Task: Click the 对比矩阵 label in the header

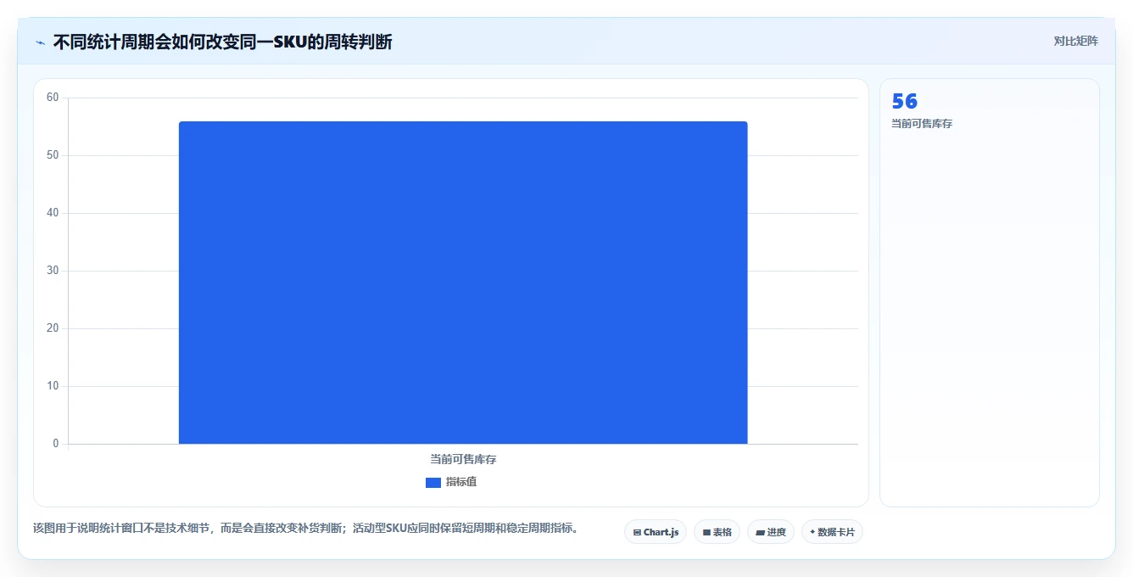Action: 1075,41
